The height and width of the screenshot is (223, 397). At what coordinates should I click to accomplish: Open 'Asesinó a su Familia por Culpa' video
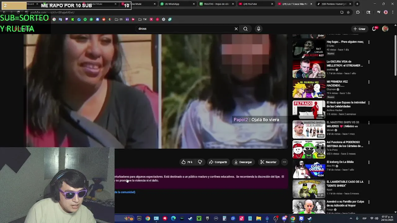345,203
